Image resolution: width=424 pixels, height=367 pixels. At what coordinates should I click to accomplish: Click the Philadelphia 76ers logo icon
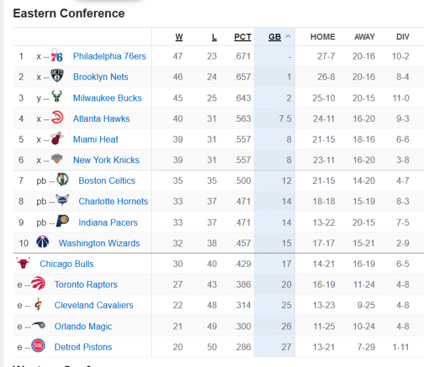tap(57, 56)
